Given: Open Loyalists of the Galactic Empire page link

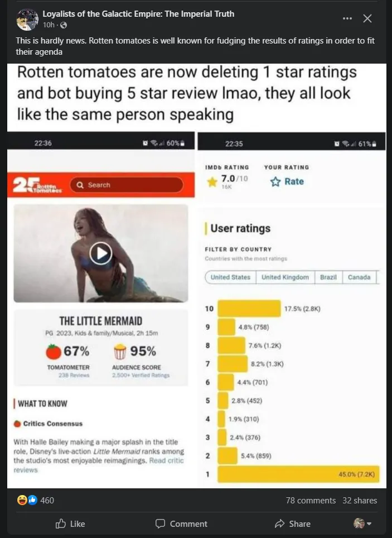Looking at the screenshot, I should click(x=138, y=14).
